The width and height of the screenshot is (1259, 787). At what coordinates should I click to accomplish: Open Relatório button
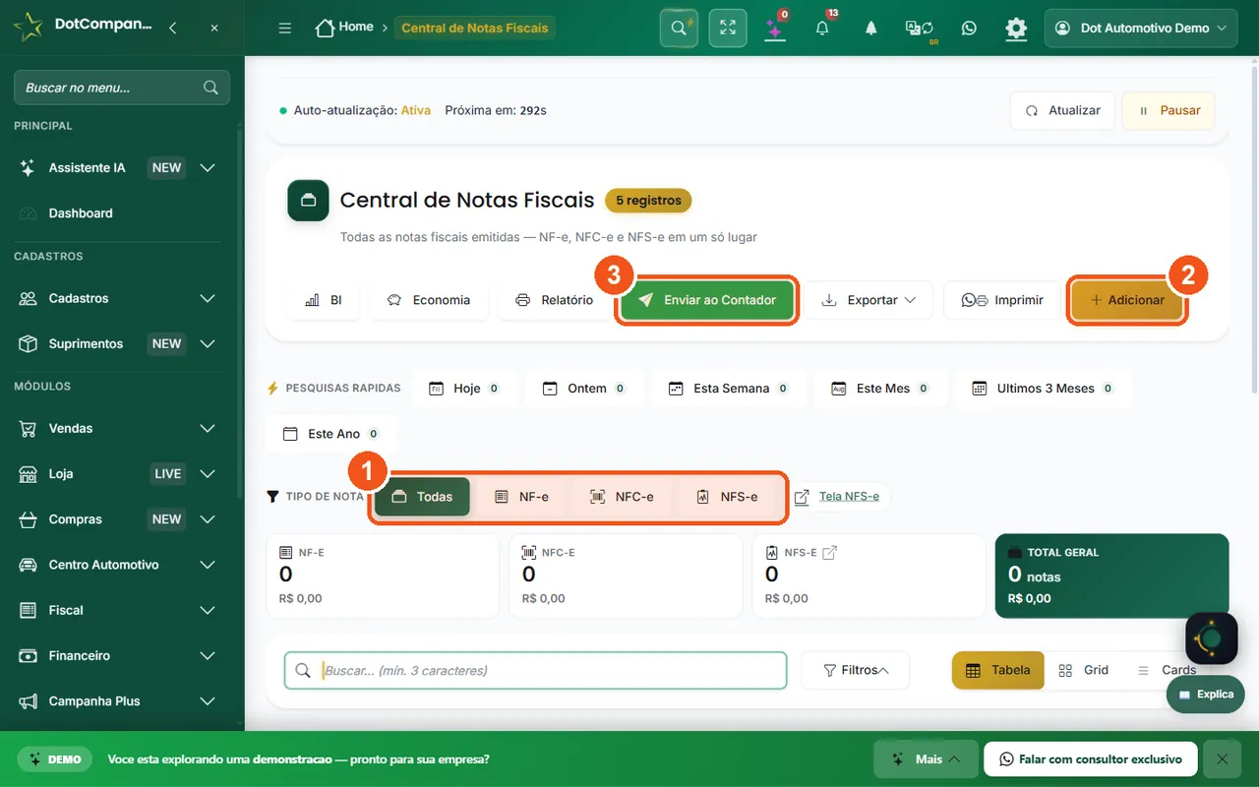[x=554, y=300]
